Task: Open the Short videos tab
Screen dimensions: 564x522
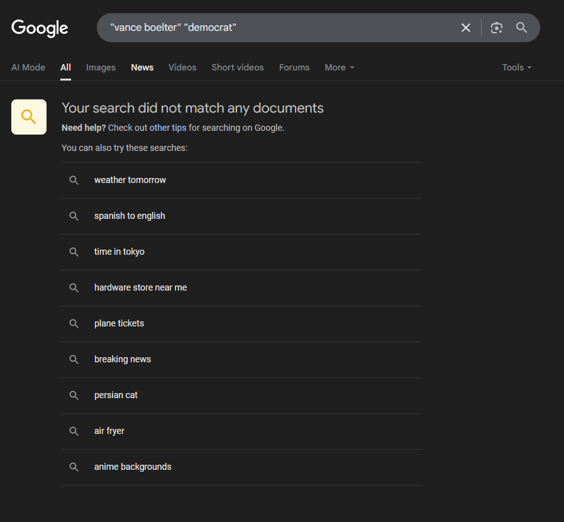Action: 238,67
